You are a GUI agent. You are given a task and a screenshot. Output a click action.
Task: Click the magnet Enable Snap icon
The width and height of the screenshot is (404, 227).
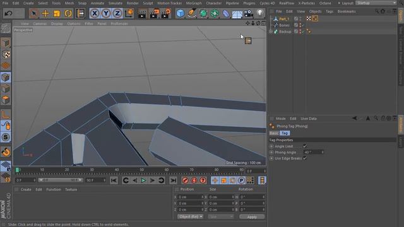[x=6, y=152]
